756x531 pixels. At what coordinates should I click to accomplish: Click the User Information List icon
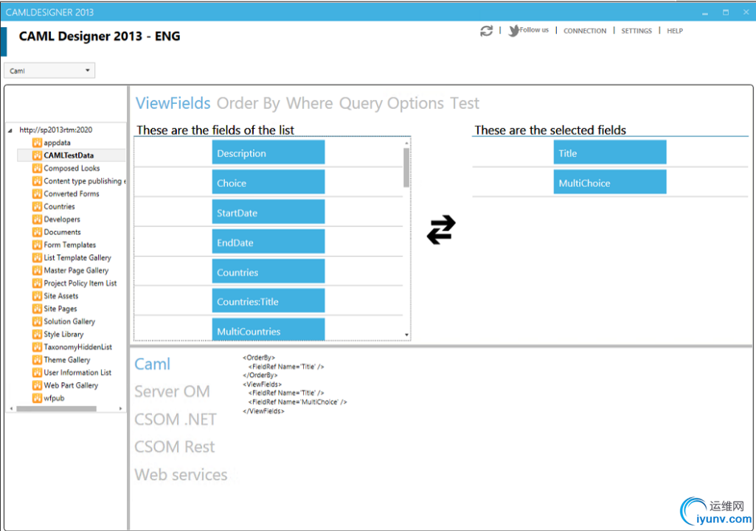click(x=37, y=372)
